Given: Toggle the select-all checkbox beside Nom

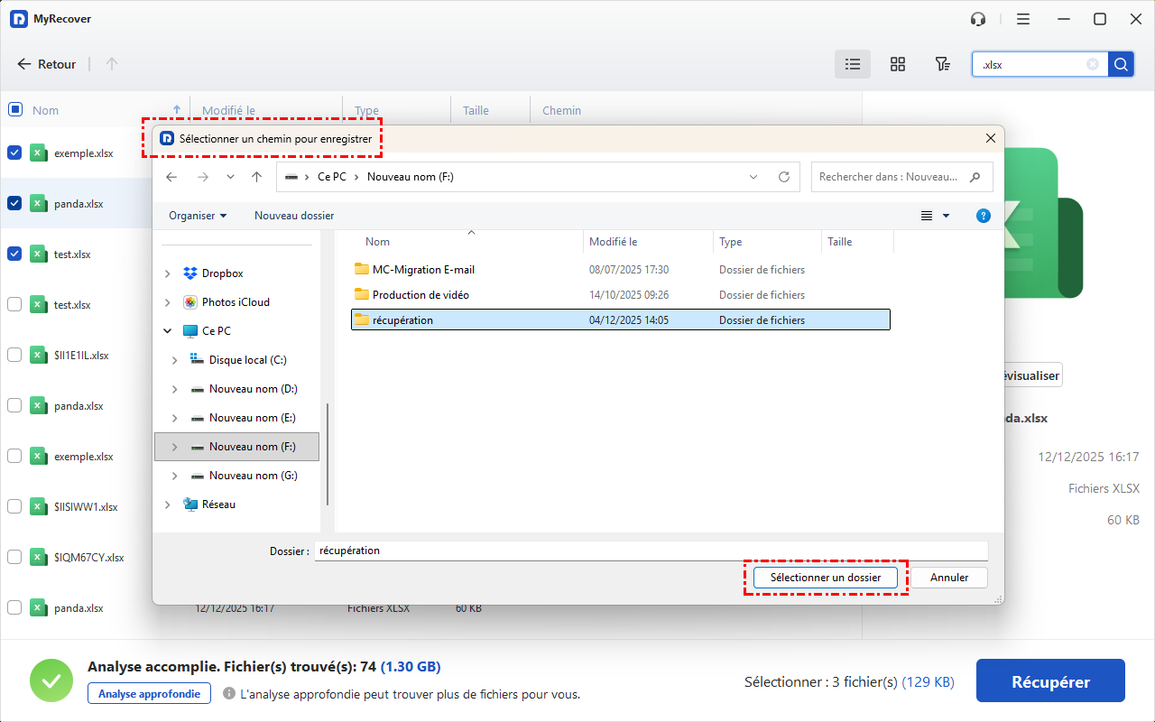Looking at the screenshot, I should pos(14,110).
